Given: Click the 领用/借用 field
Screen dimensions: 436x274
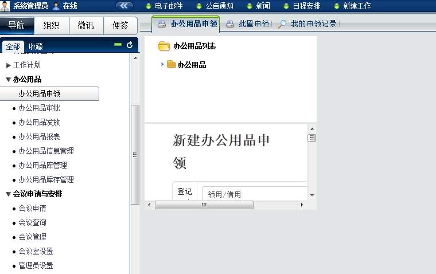Looking at the screenshot, I should (254, 194).
